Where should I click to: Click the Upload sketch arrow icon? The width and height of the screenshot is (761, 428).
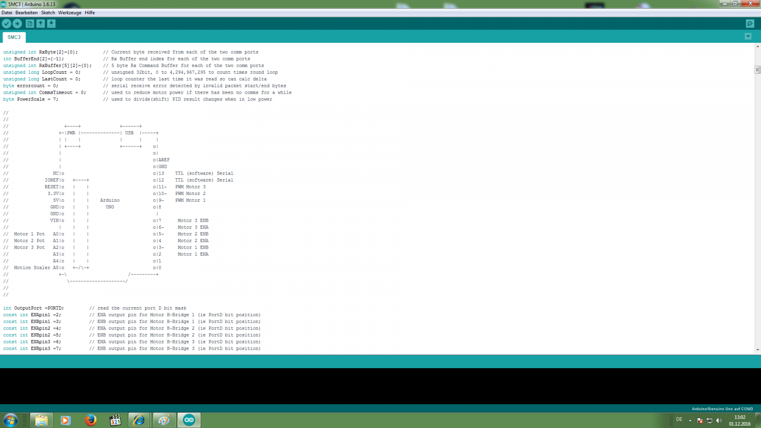(18, 23)
